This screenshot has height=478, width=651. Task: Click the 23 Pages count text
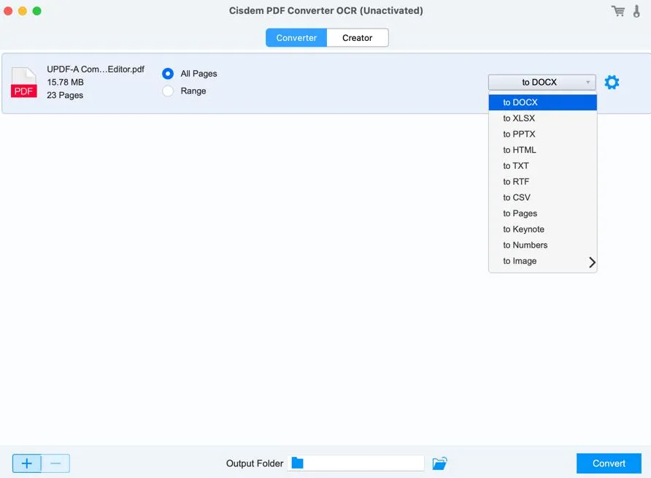tap(65, 95)
